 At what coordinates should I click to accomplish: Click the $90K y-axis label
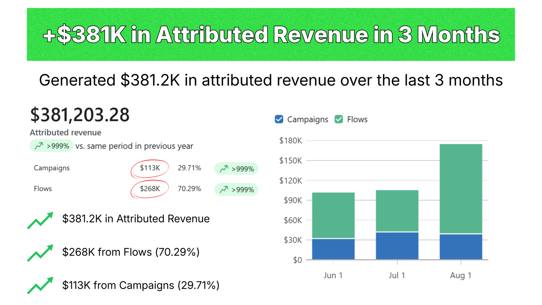tap(293, 200)
